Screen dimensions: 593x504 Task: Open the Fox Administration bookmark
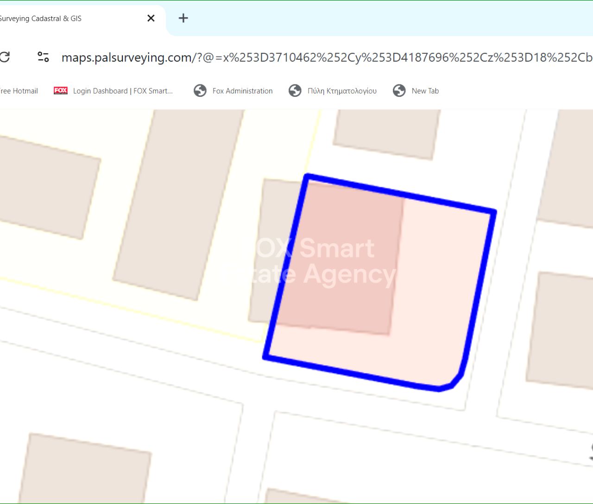(x=233, y=91)
